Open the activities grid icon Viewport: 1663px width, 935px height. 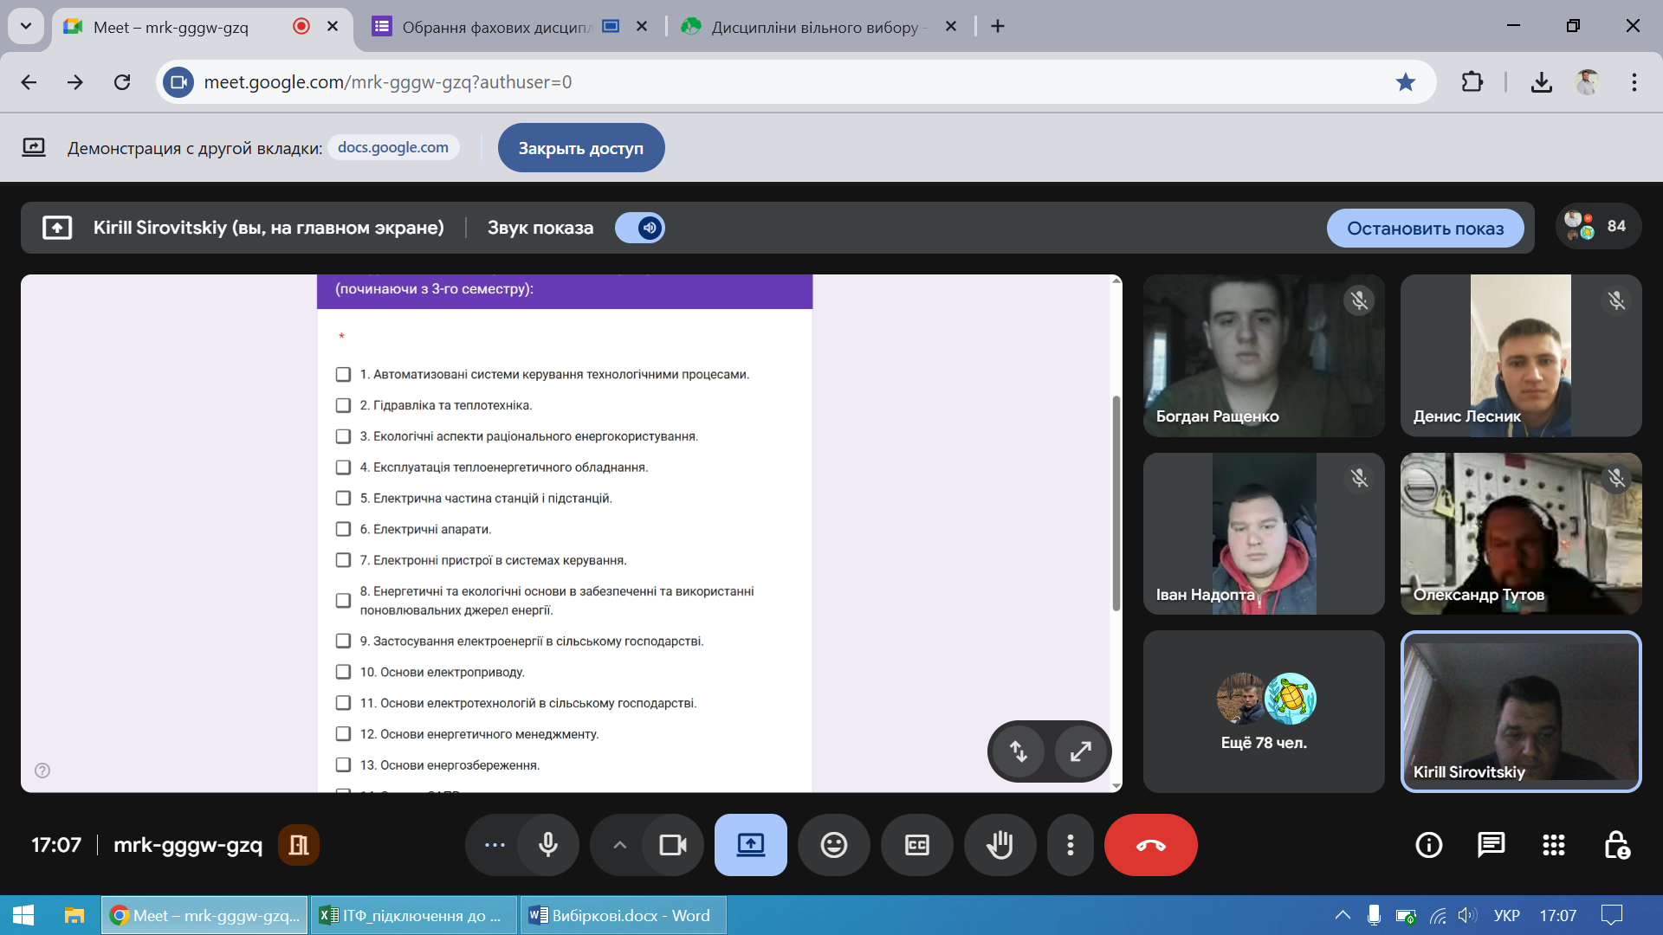tap(1553, 845)
